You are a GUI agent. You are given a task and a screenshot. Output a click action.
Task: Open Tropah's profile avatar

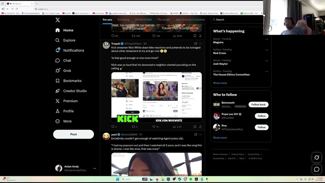click(x=106, y=45)
